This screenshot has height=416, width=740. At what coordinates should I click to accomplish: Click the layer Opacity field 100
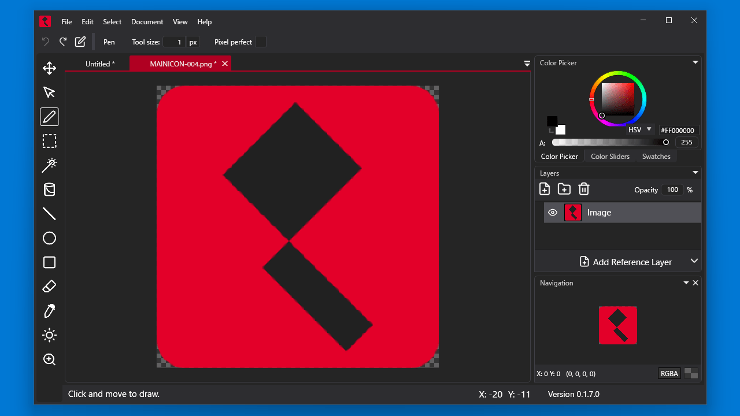click(672, 190)
